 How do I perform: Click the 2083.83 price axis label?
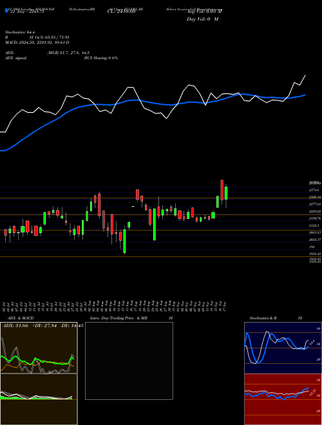coord(314,232)
